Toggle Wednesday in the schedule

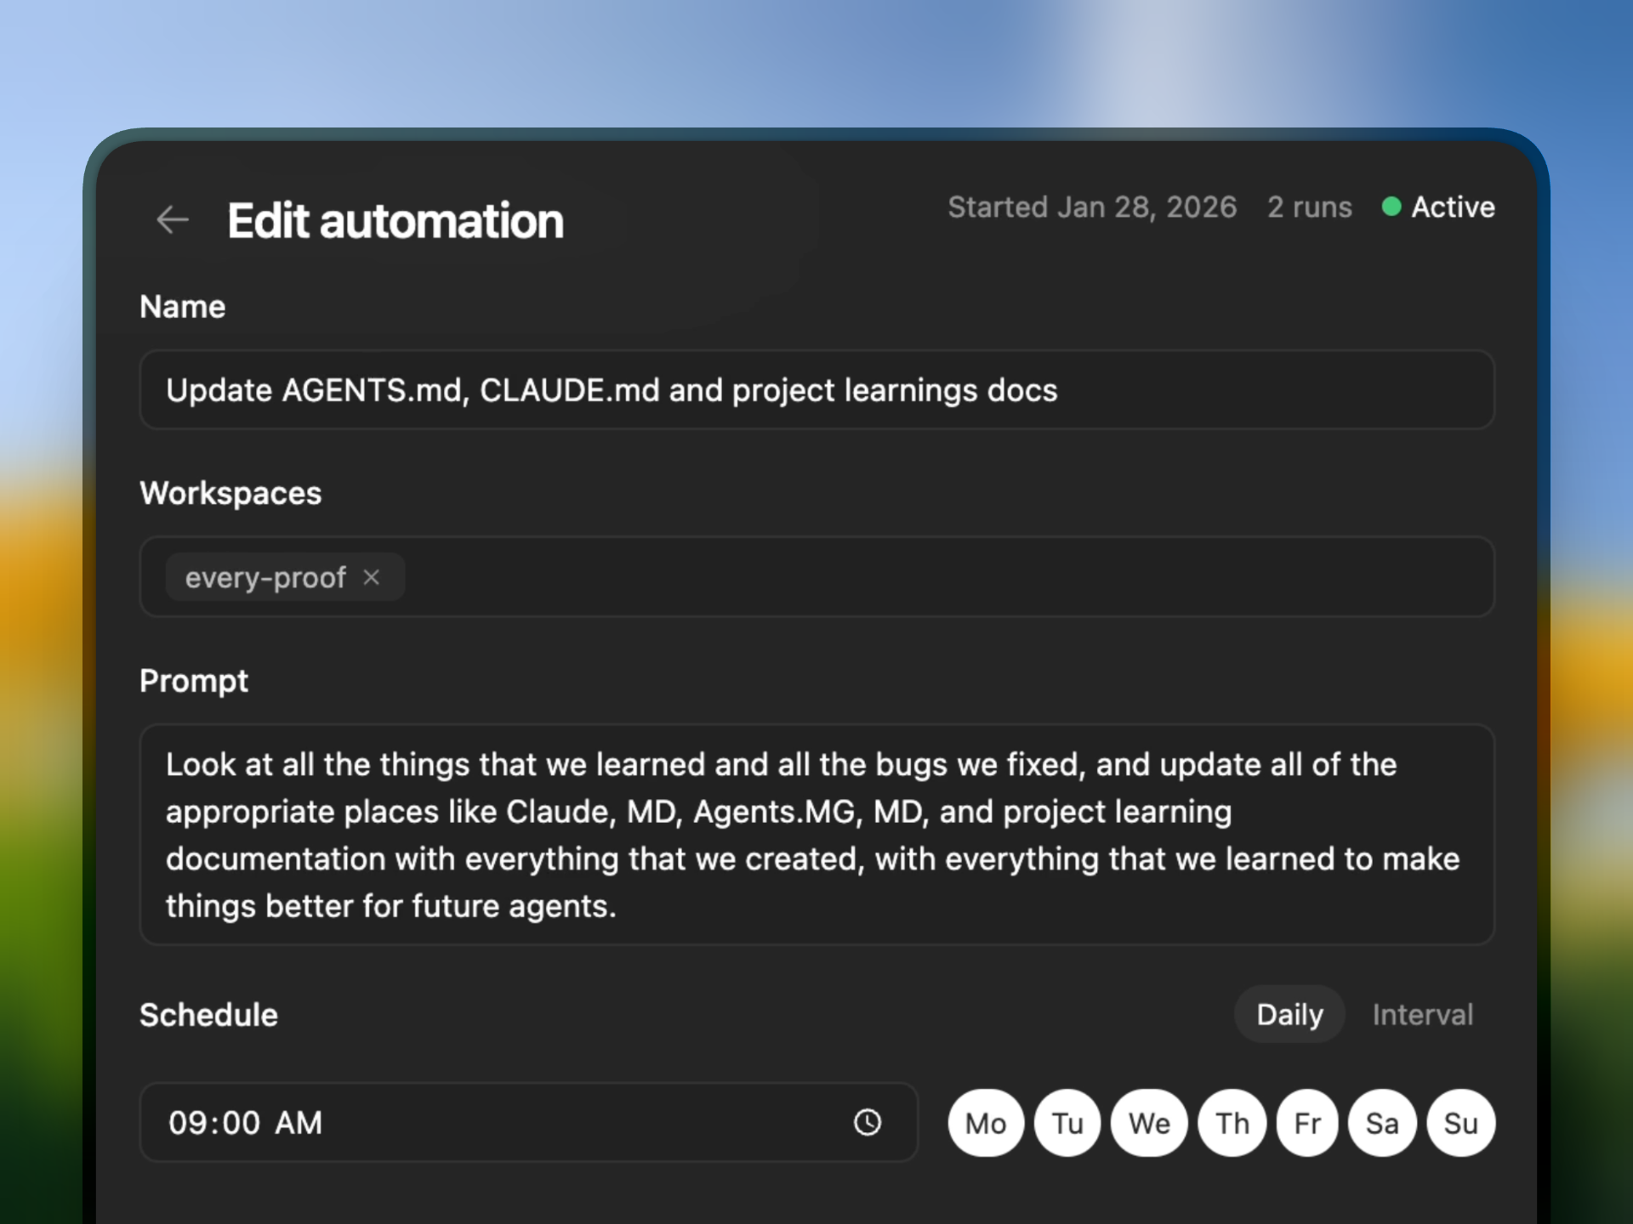click(x=1148, y=1122)
